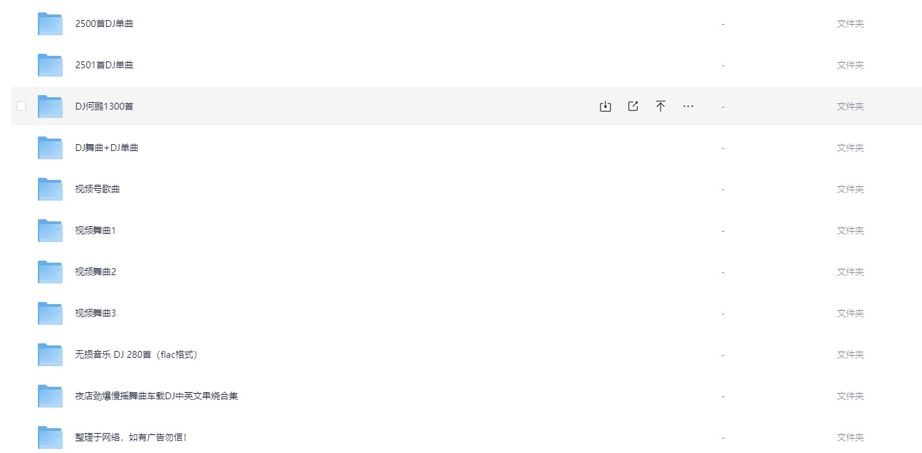Click the DJ何鹏1300首 folder name
922x453 pixels.
tap(104, 106)
